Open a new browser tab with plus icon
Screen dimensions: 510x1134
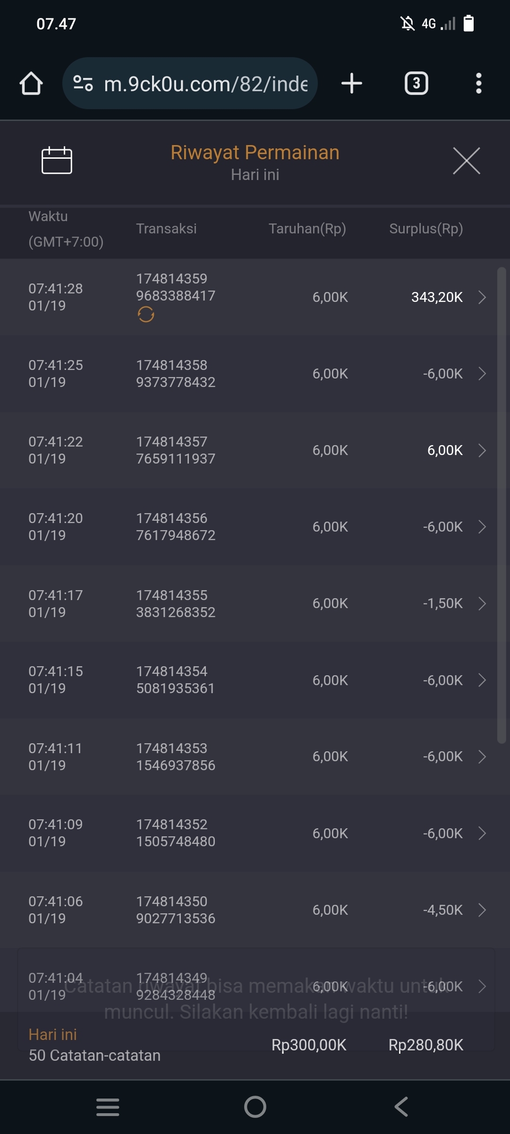(352, 84)
